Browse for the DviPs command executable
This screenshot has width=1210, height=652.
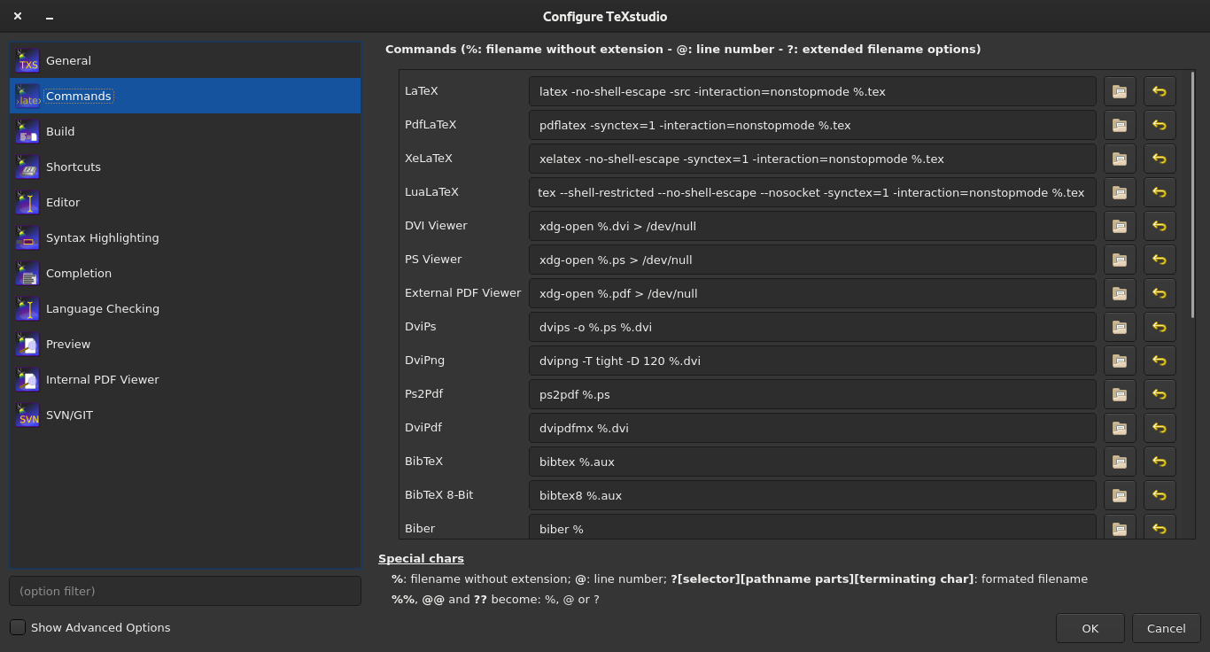[1120, 327]
